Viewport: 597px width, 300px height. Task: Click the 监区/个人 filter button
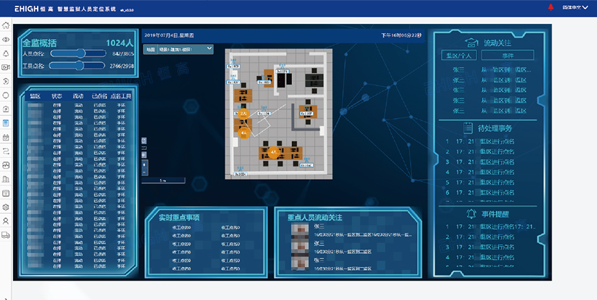[x=459, y=56]
